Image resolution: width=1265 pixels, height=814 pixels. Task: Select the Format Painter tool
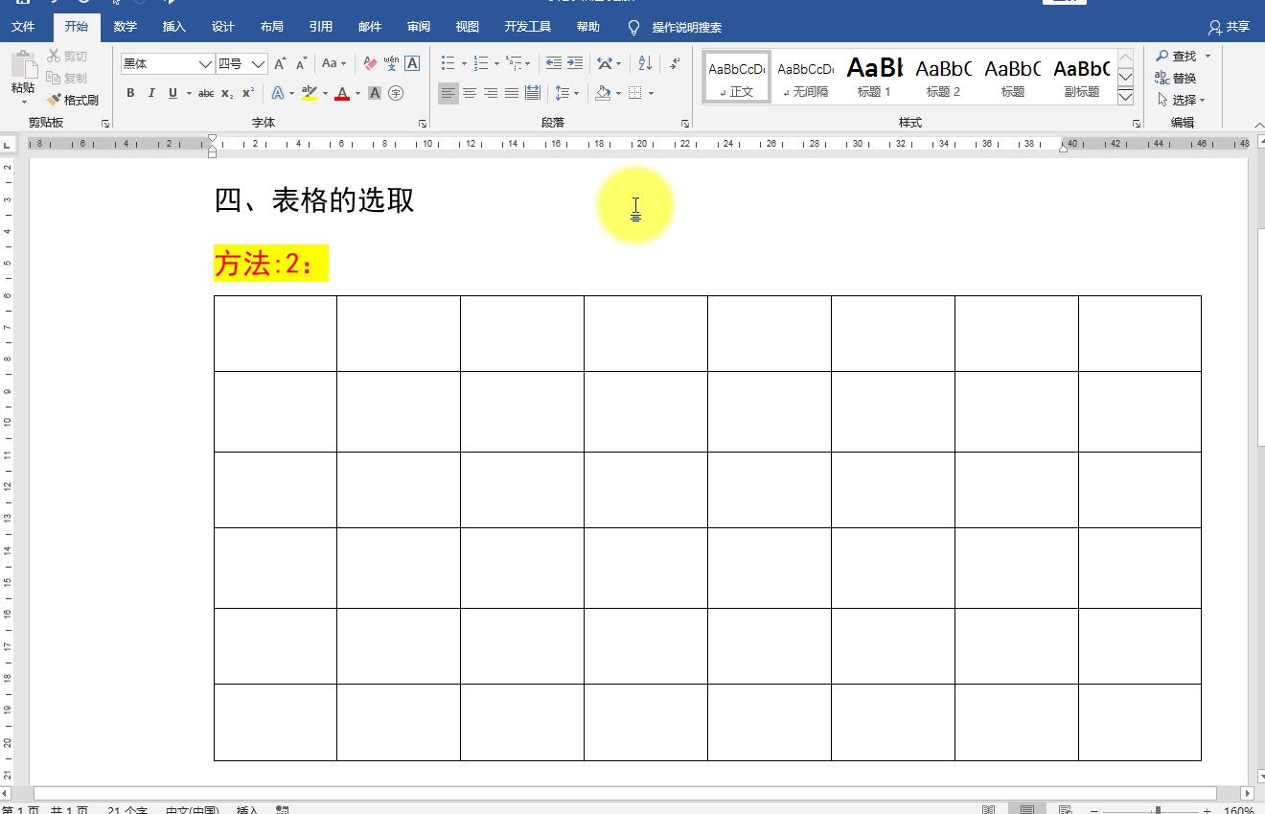(x=72, y=99)
